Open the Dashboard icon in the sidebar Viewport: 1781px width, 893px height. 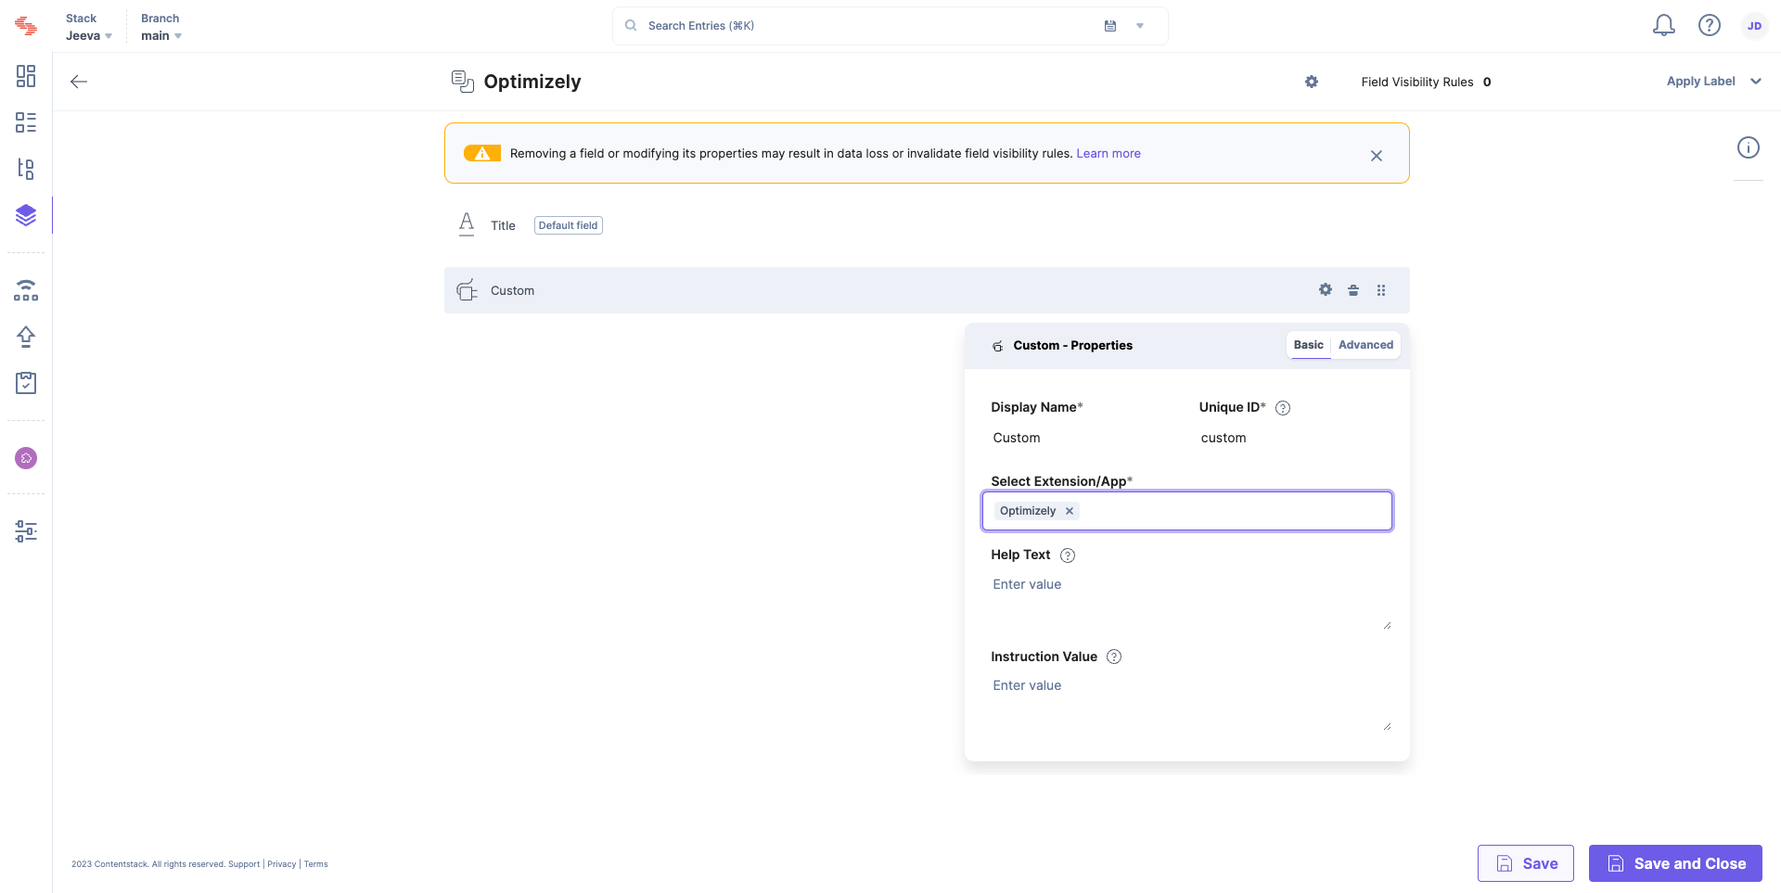point(26,76)
